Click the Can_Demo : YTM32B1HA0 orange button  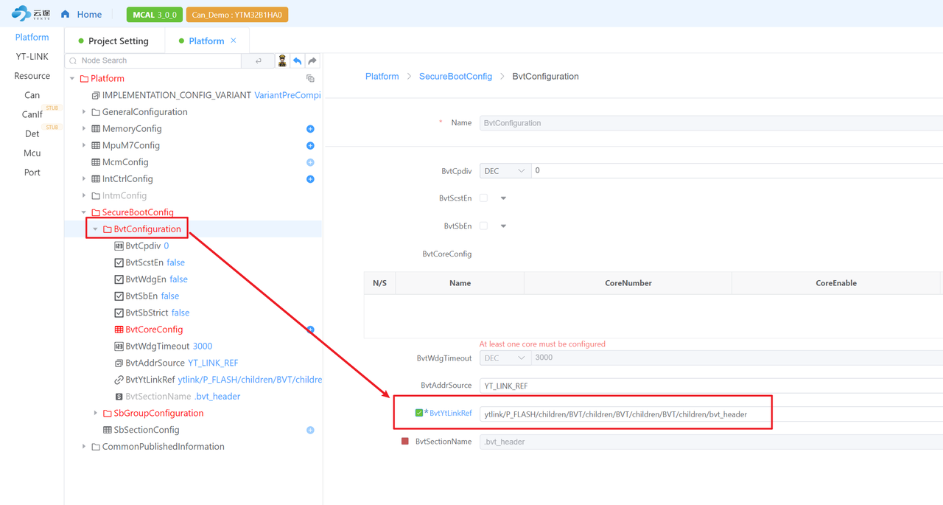[237, 15]
